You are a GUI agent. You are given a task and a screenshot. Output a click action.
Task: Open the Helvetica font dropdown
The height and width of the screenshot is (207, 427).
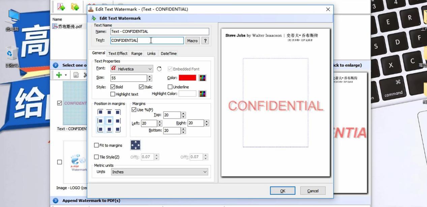tap(131, 69)
